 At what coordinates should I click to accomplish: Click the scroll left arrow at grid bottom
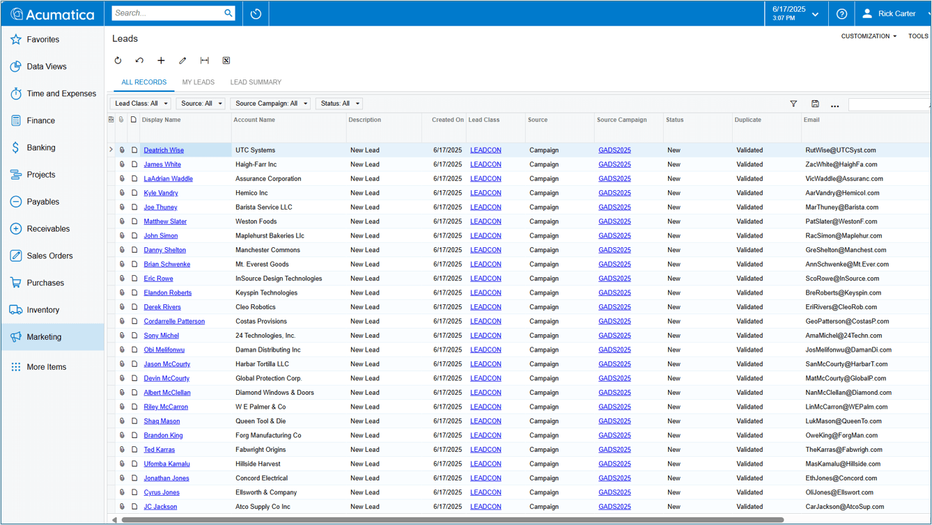click(x=114, y=519)
